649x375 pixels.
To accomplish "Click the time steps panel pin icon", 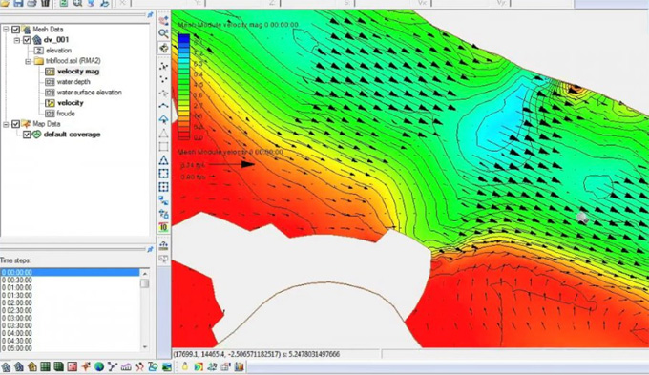I will pos(150,249).
